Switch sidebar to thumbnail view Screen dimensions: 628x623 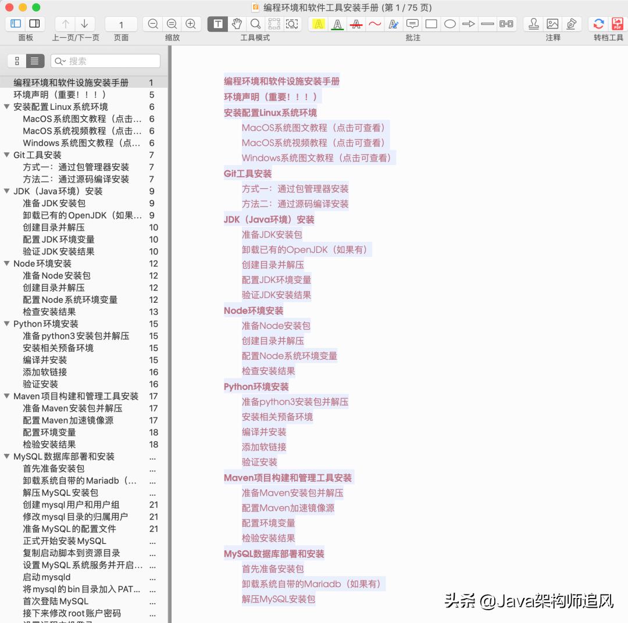tap(17, 61)
